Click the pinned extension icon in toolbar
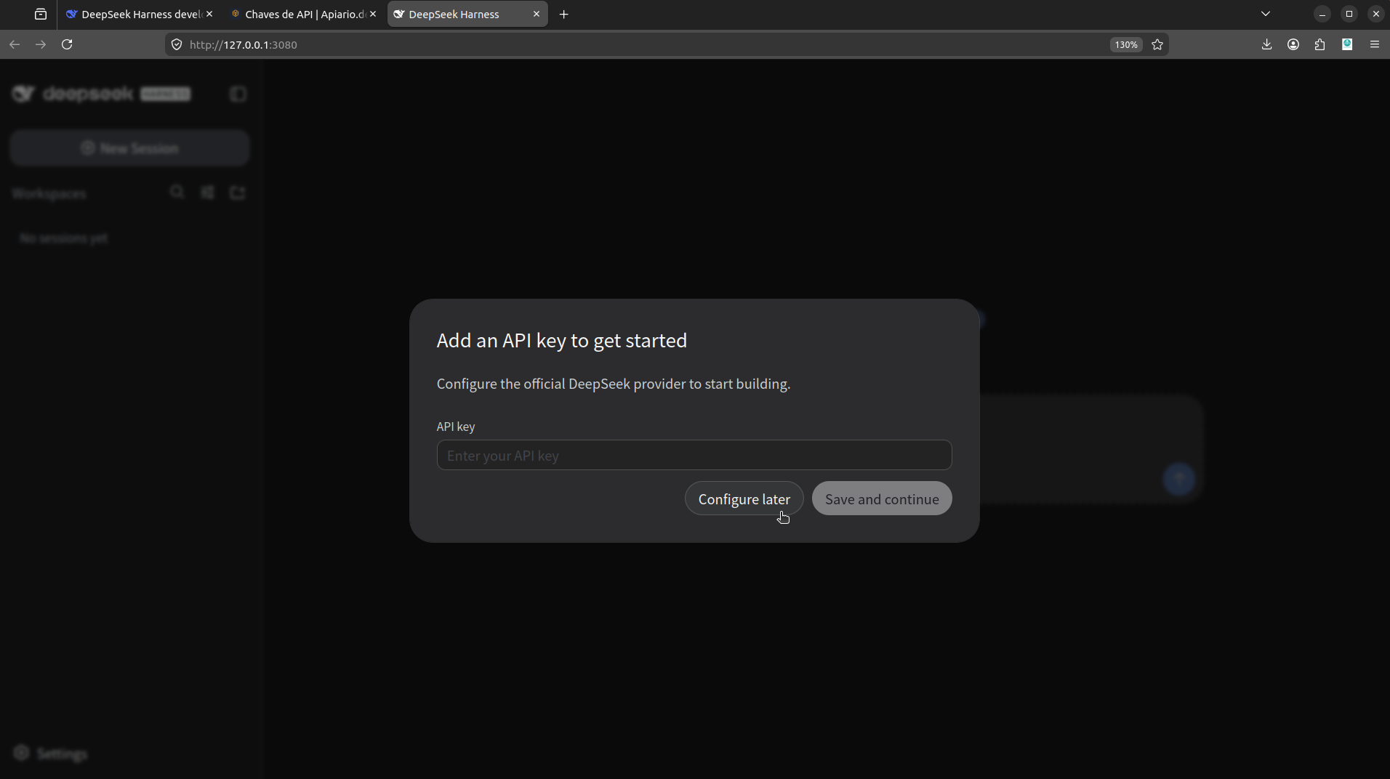 pyautogui.click(x=1347, y=44)
